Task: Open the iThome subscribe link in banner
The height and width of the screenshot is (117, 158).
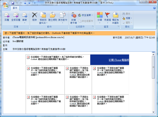Action: tap(119, 60)
